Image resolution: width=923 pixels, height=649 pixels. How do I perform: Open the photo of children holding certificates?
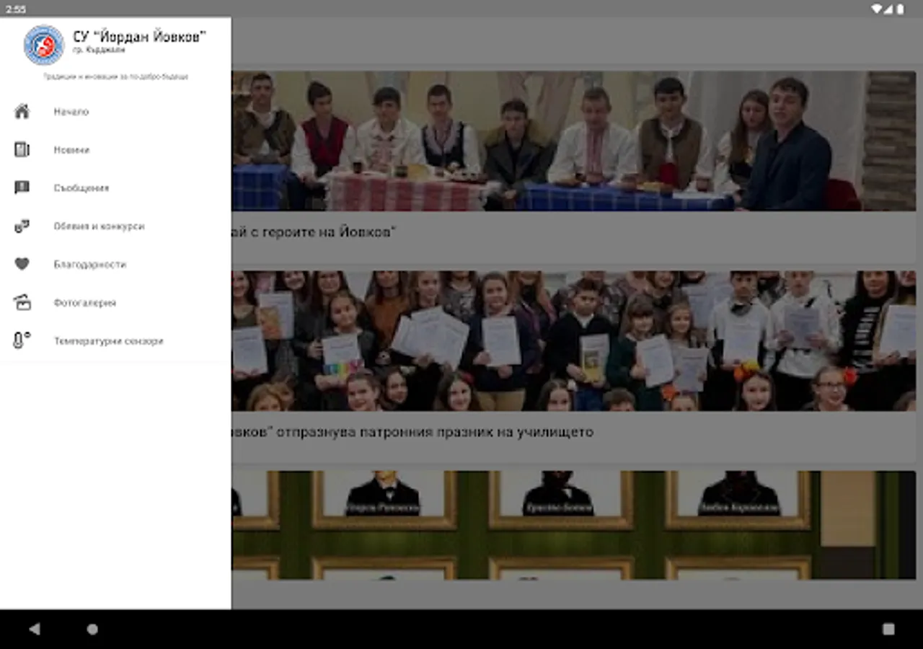click(x=573, y=341)
